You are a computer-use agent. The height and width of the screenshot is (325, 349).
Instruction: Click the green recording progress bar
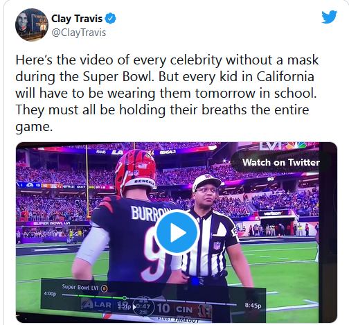click(93, 297)
